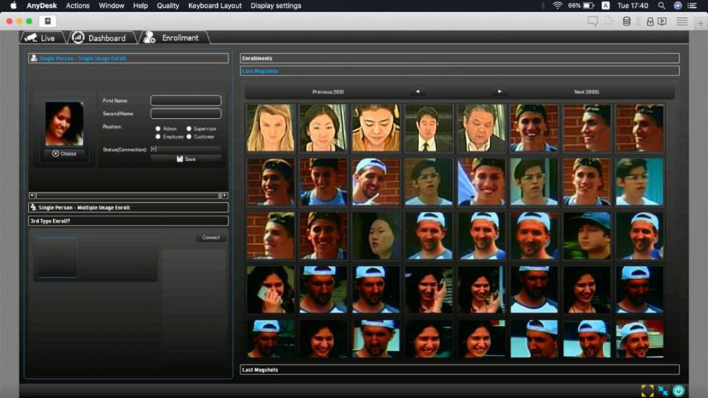
Task: Select the Supervisor position radio button
Action: pyautogui.click(x=189, y=129)
